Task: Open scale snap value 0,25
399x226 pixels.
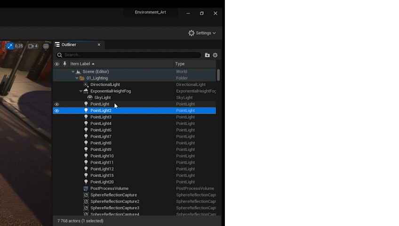Action: [18, 46]
